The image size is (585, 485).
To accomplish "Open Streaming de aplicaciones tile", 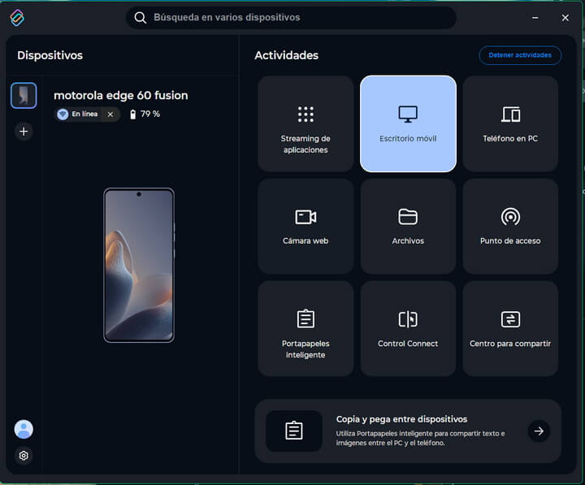I will pyautogui.click(x=305, y=123).
